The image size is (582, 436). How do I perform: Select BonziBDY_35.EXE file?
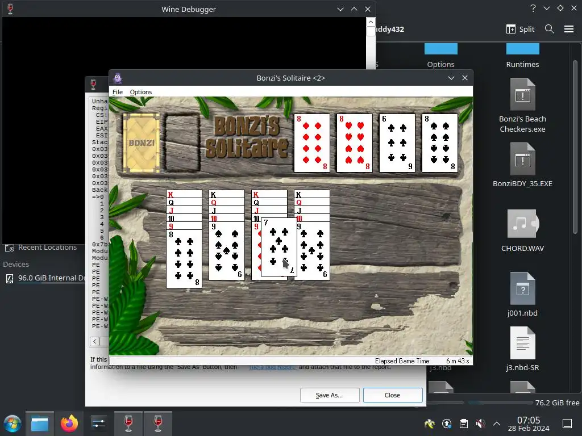(522, 165)
